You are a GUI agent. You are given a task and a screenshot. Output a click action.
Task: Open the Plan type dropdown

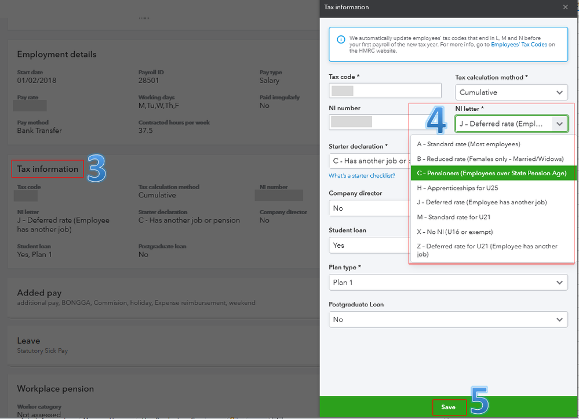(x=448, y=282)
